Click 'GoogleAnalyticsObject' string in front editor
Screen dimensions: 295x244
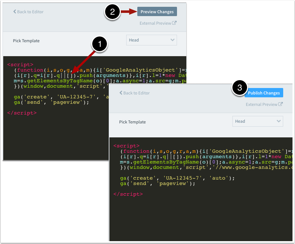click(246, 151)
